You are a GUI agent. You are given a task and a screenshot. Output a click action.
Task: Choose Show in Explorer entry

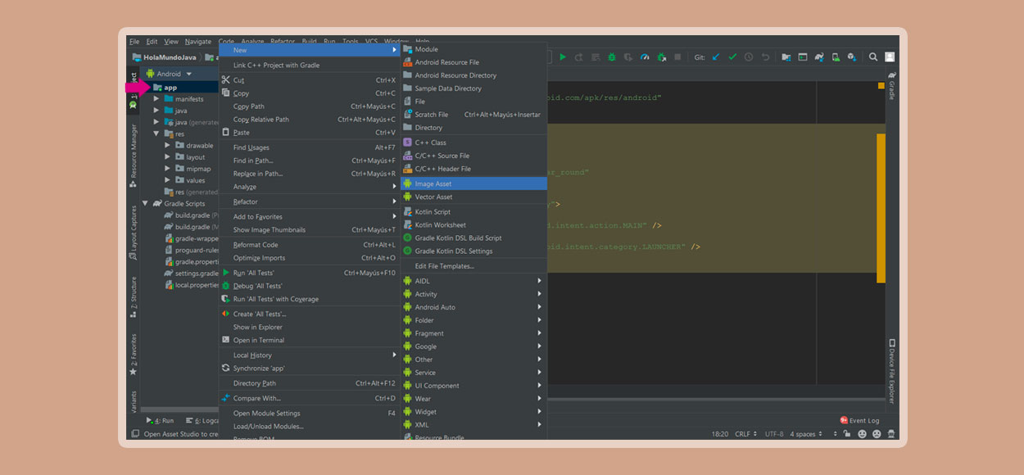pos(309,327)
